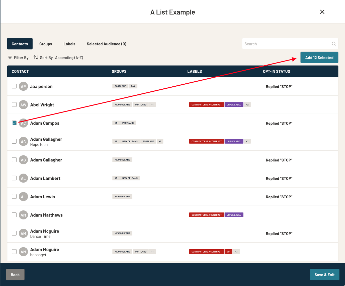
Task: Click the search magnifier icon
Action: pos(333,44)
